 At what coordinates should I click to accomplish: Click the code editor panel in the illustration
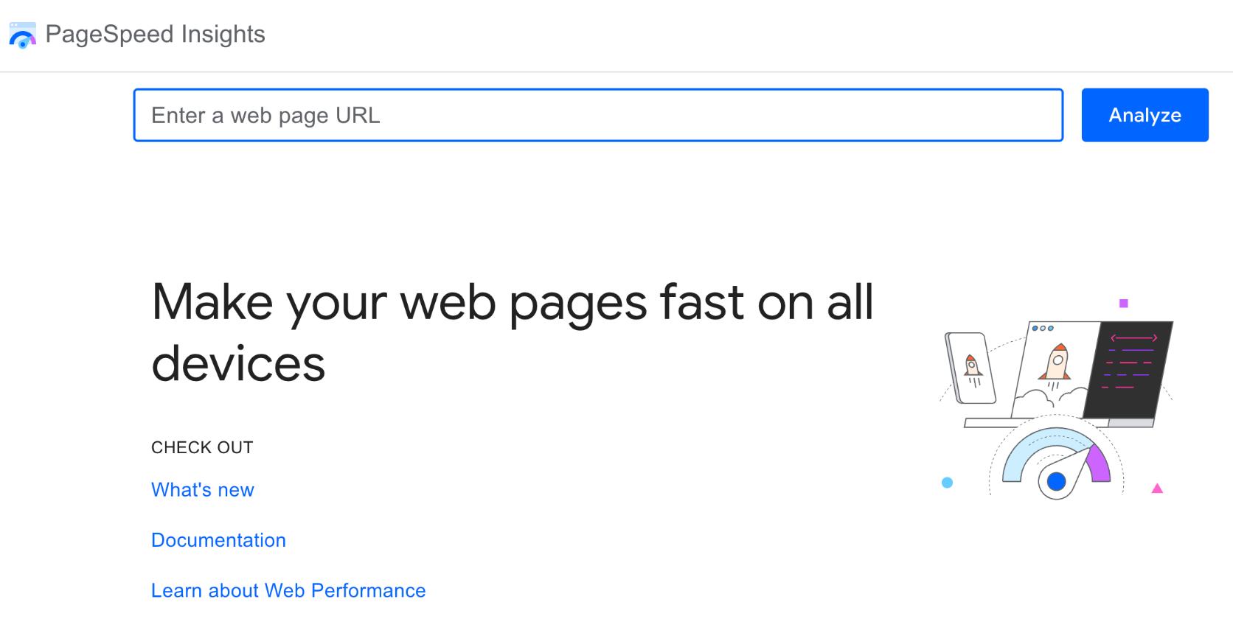pos(1131,368)
